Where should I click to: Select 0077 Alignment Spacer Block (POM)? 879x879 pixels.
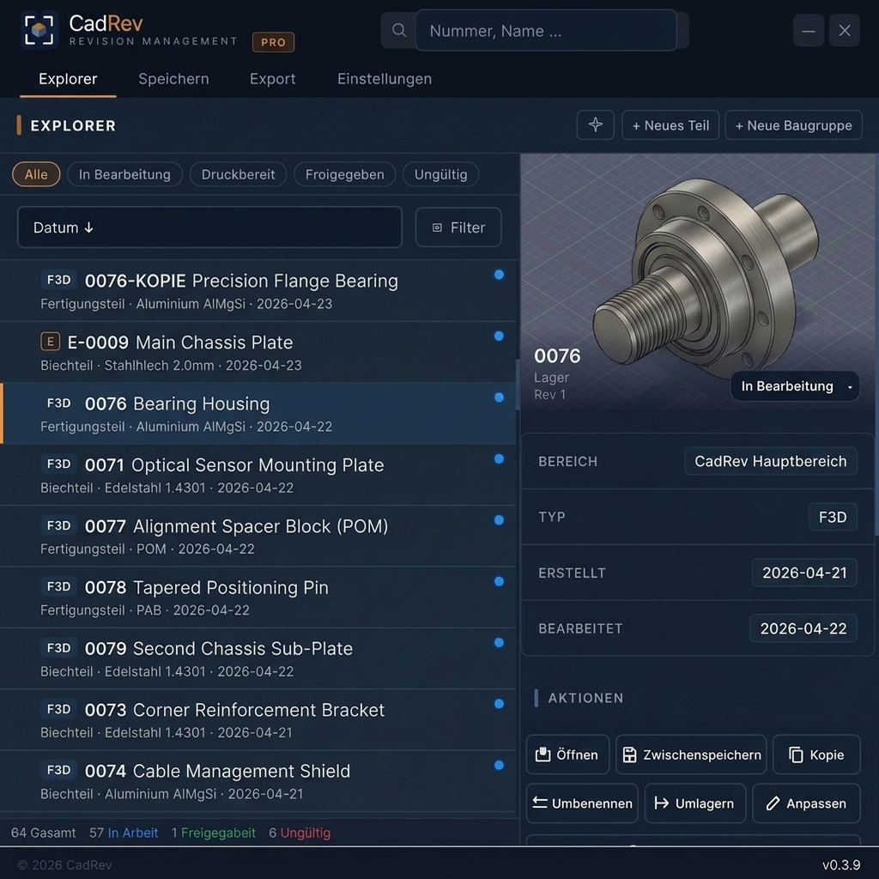pyautogui.click(x=258, y=536)
